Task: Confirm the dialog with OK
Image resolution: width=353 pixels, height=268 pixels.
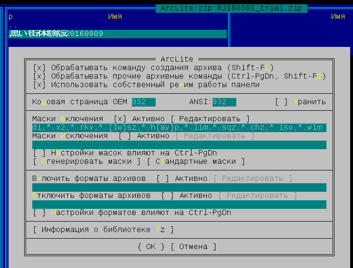Action: pyautogui.click(x=151, y=247)
